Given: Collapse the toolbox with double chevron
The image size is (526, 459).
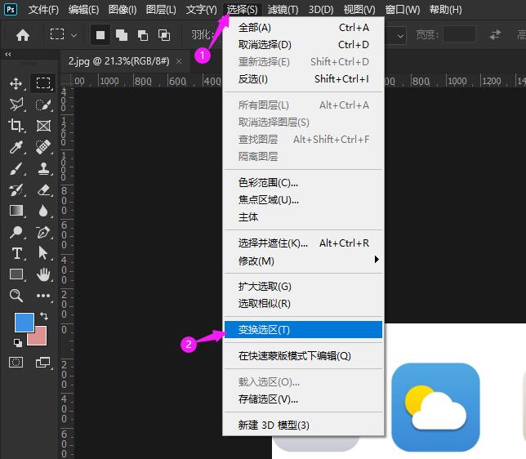Looking at the screenshot, I should point(7,55).
